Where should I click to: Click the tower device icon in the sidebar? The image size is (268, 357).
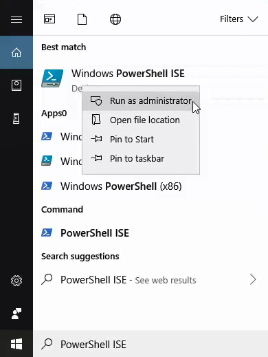(16, 118)
